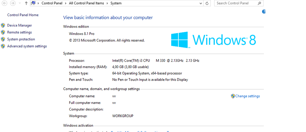Open Control Panel Home
The width and height of the screenshot is (306, 132).
23,15
